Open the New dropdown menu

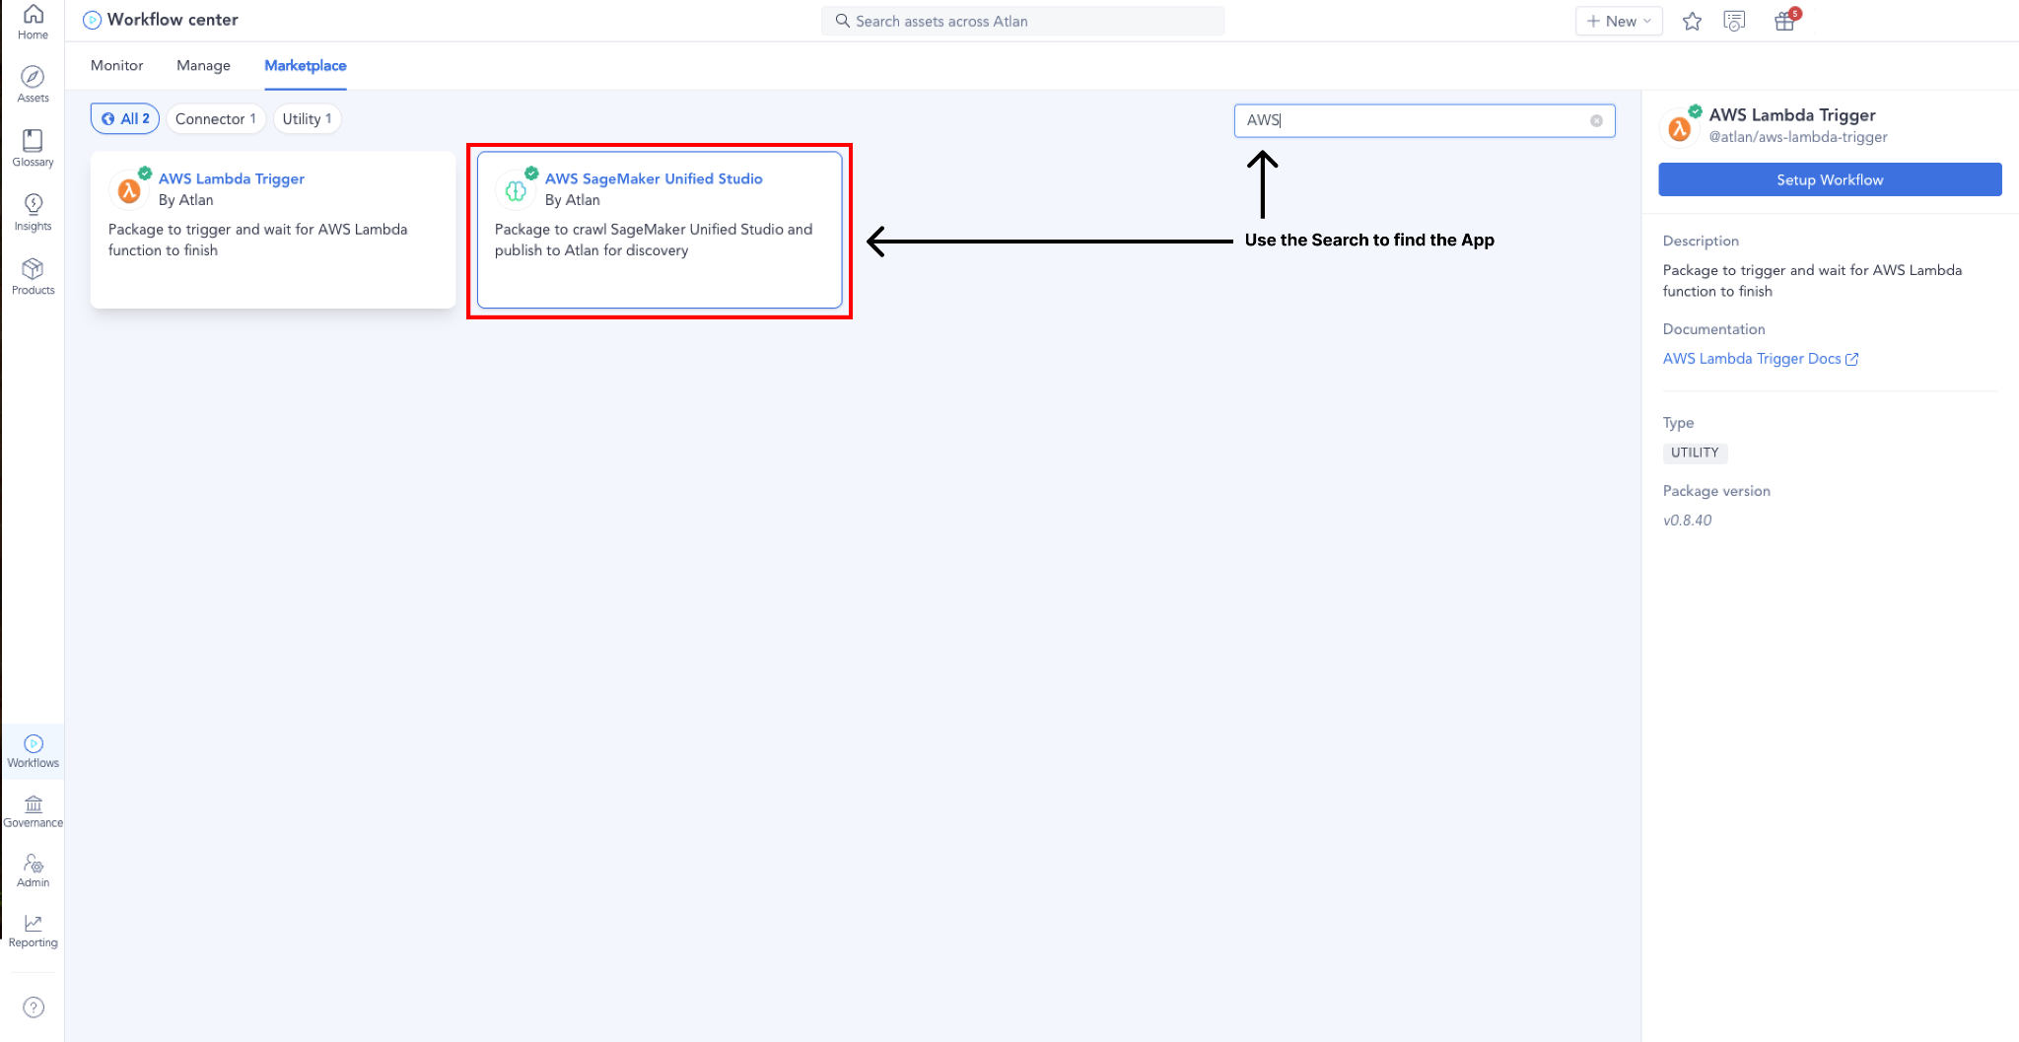coord(1619,21)
